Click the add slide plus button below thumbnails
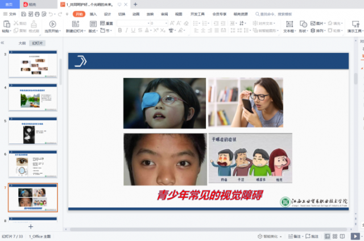 [31, 227]
